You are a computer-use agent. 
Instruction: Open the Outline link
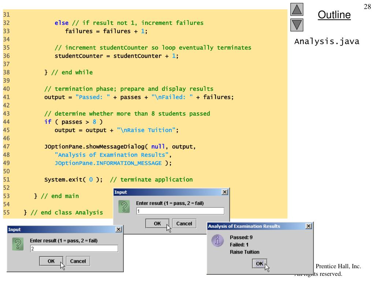pyautogui.click(x=334, y=15)
